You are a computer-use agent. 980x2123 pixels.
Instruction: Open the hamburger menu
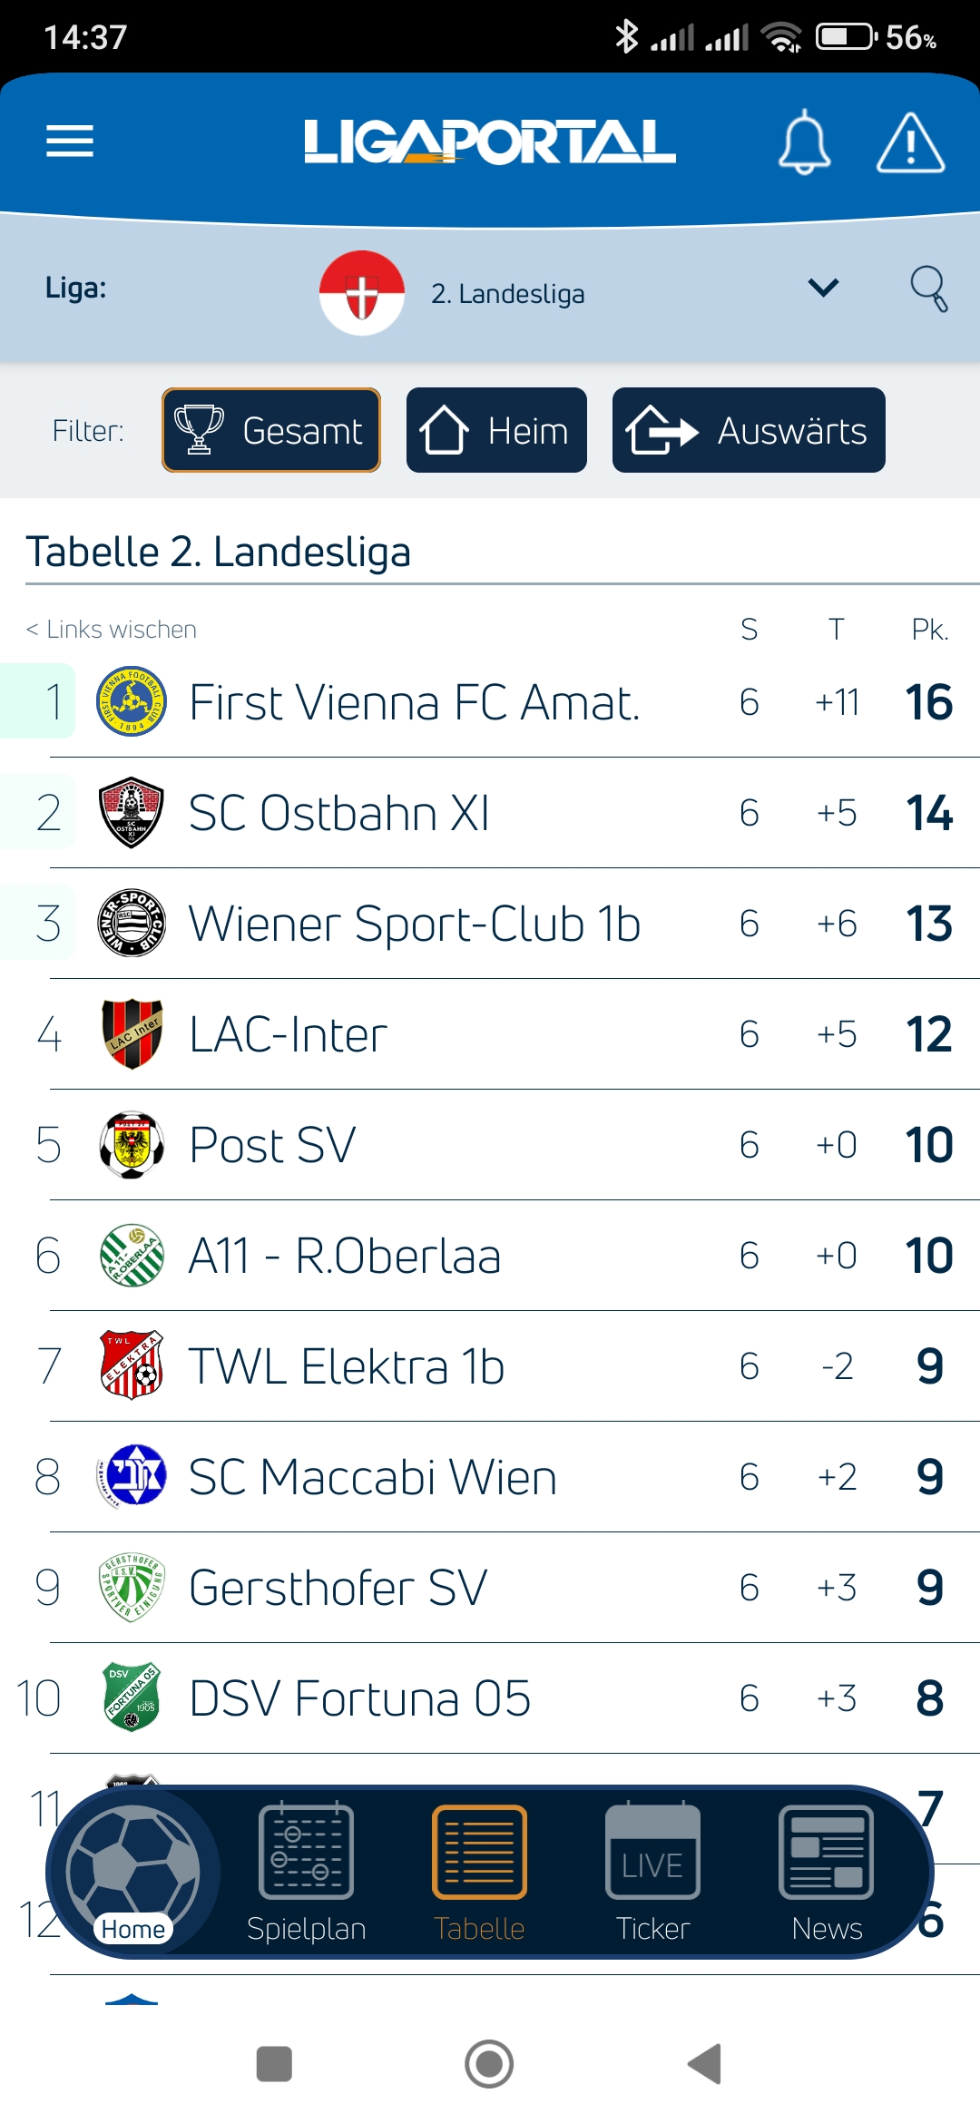70,142
